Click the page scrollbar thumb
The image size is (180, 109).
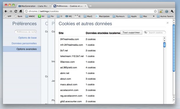click(x=174, y=48)
